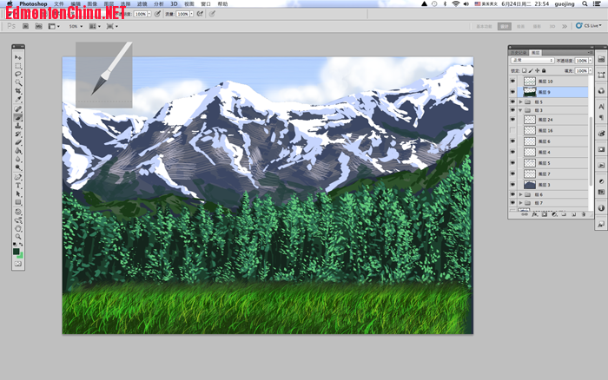The height and width of the screenshot is (380, 608).
Task: Open the 3D menu
Action: (173, 4)
